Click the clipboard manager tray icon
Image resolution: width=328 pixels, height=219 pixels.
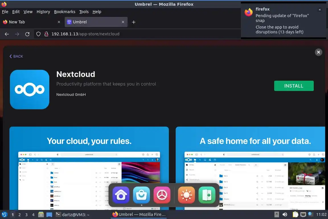tap(295, 214)
